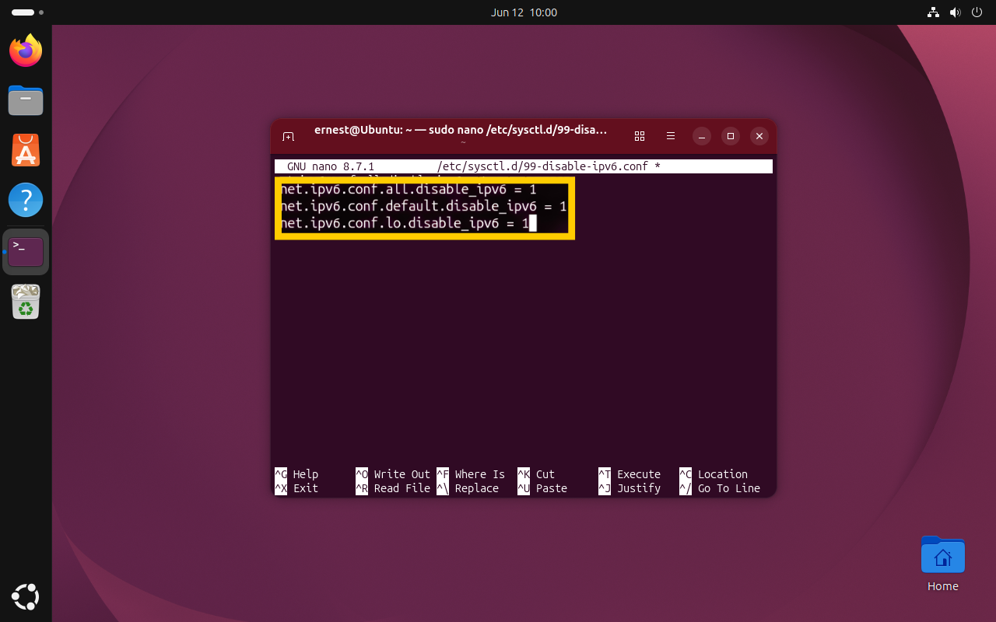Open the terminal hamburger menu
The image size is (996, 622).
tap(671, 136)
